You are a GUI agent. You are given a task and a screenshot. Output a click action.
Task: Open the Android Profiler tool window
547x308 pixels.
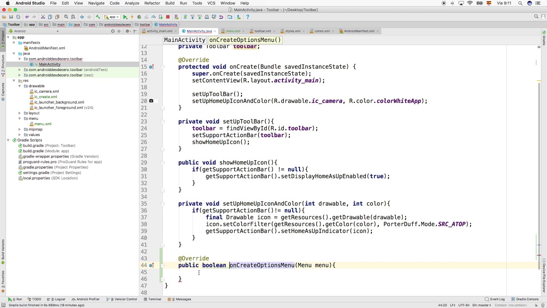pyautogui.click(x=85, y=299)
